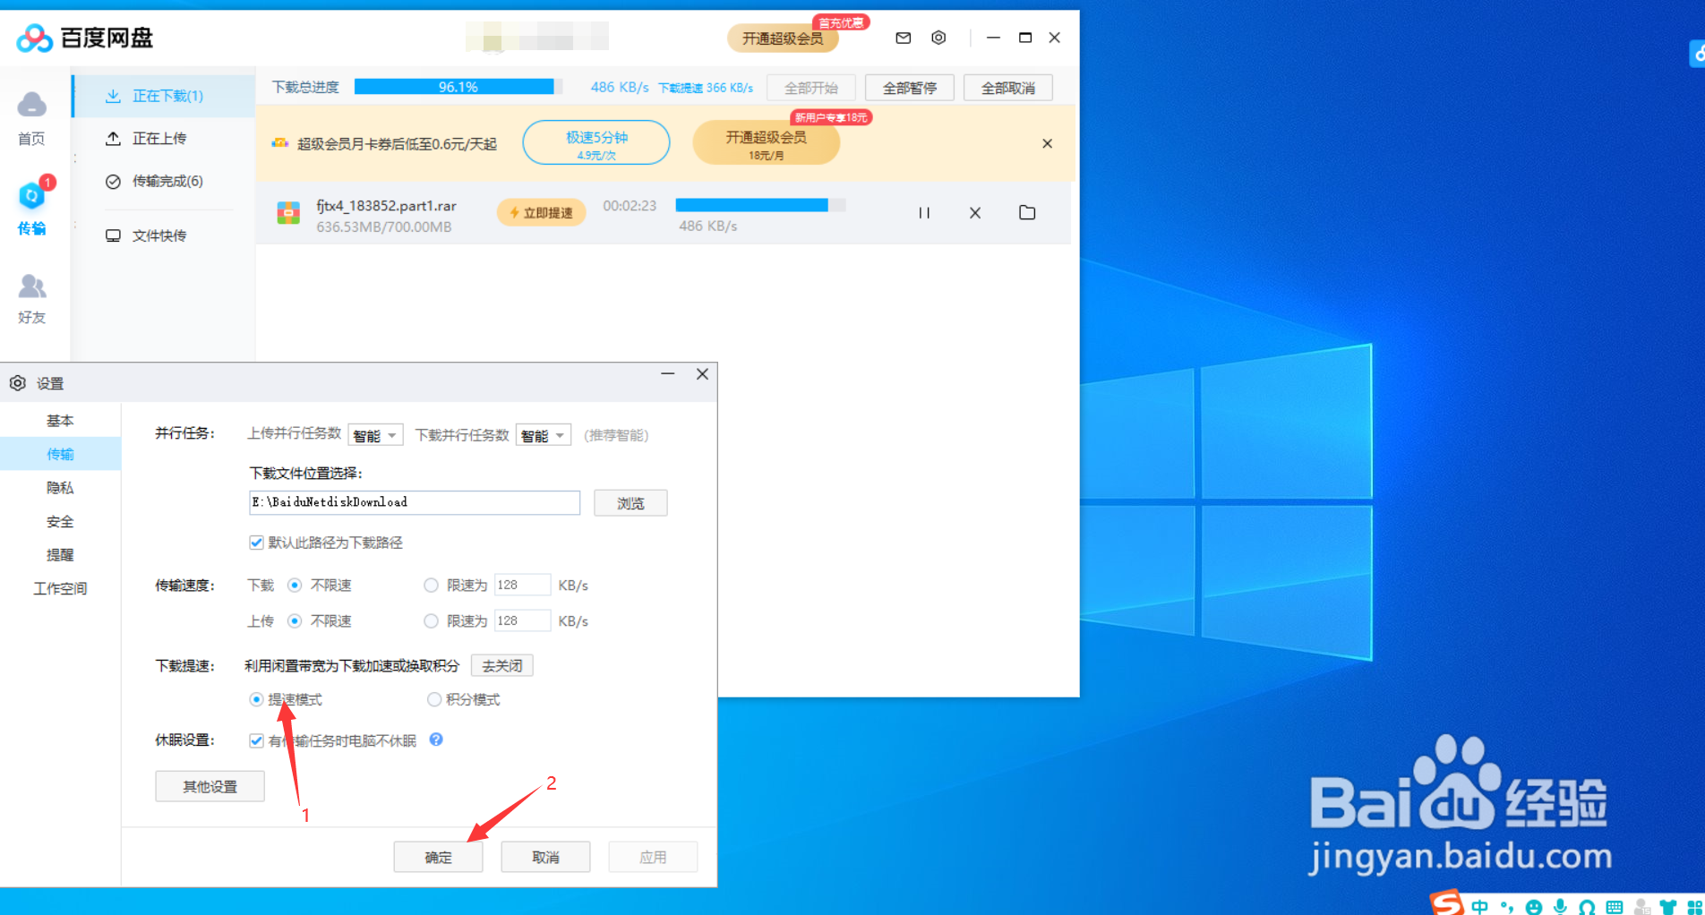
Task: Choose the 积分模式 radio button
Action: click(434, 699)
